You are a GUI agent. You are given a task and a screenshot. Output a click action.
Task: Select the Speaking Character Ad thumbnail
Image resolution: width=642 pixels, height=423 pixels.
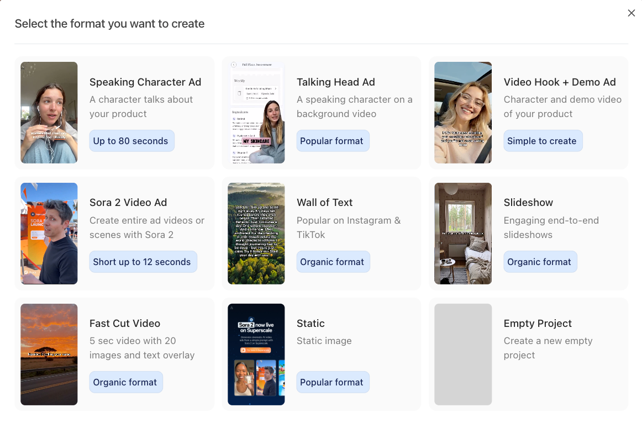click(49, 113)
